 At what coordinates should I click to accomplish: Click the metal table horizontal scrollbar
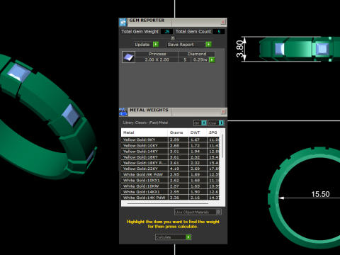168,203
